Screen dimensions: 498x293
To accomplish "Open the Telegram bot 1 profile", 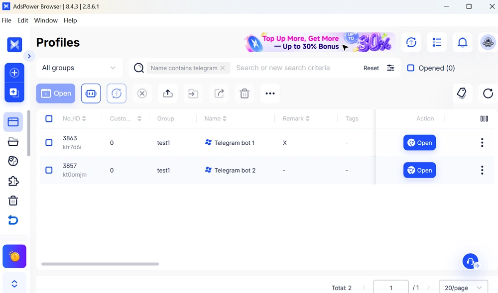I will click(x=419, y=143).
